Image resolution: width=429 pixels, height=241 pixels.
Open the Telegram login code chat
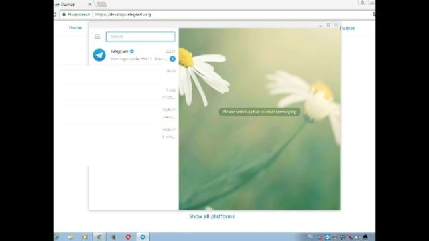click(134, 55)
